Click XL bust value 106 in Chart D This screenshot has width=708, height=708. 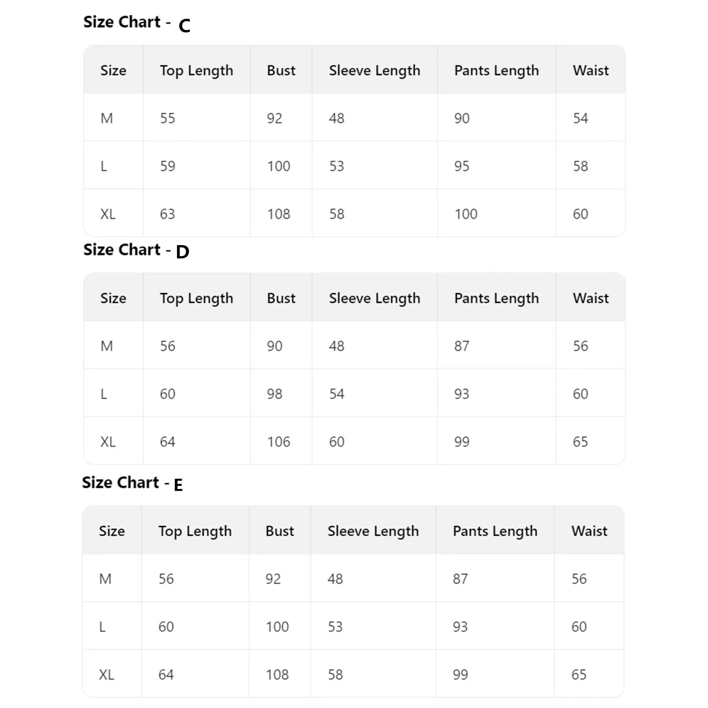[x=279, y=442]
